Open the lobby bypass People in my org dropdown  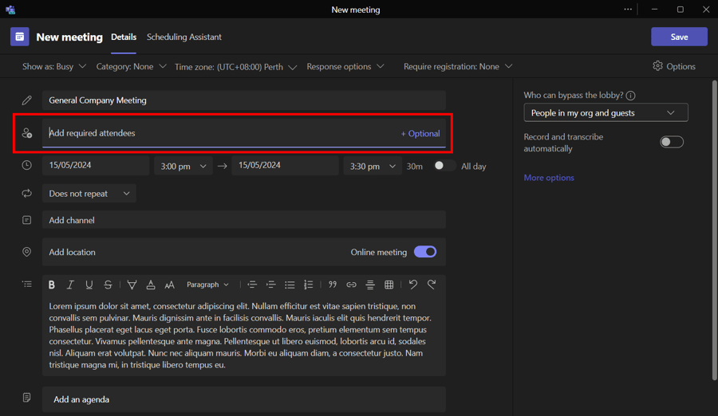pyautogui.click(x=606, y=112)
